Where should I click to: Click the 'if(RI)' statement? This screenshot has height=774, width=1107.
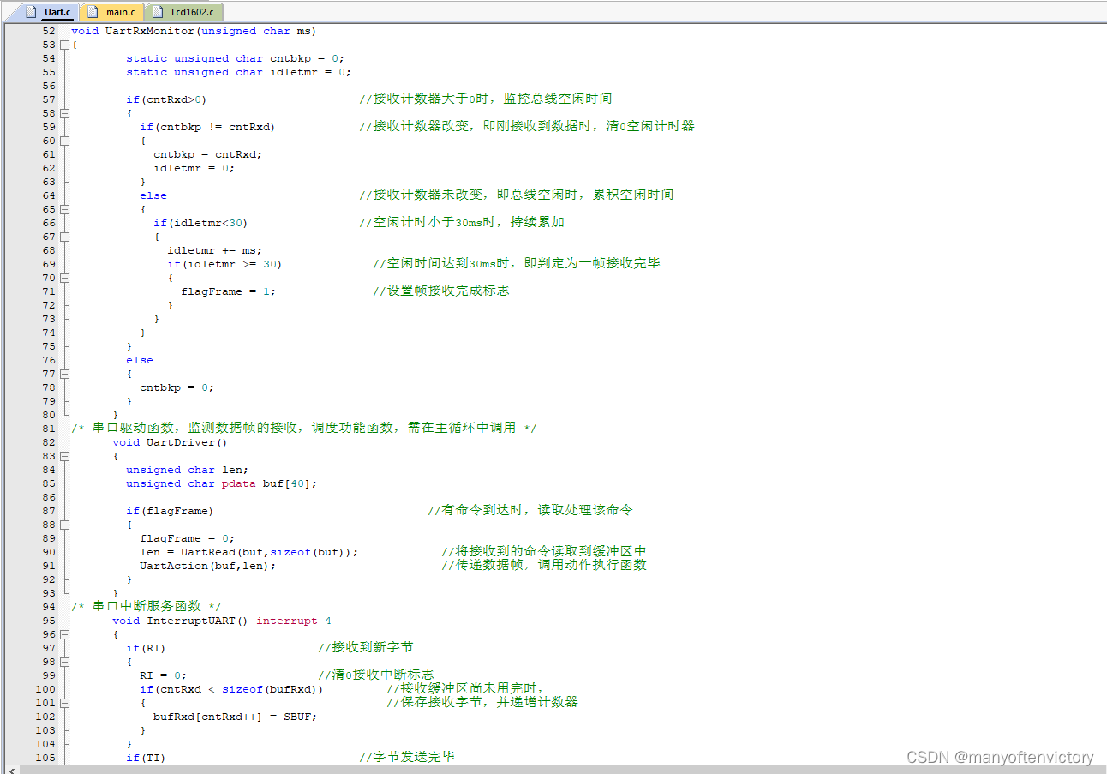click(x=146, y=648)
